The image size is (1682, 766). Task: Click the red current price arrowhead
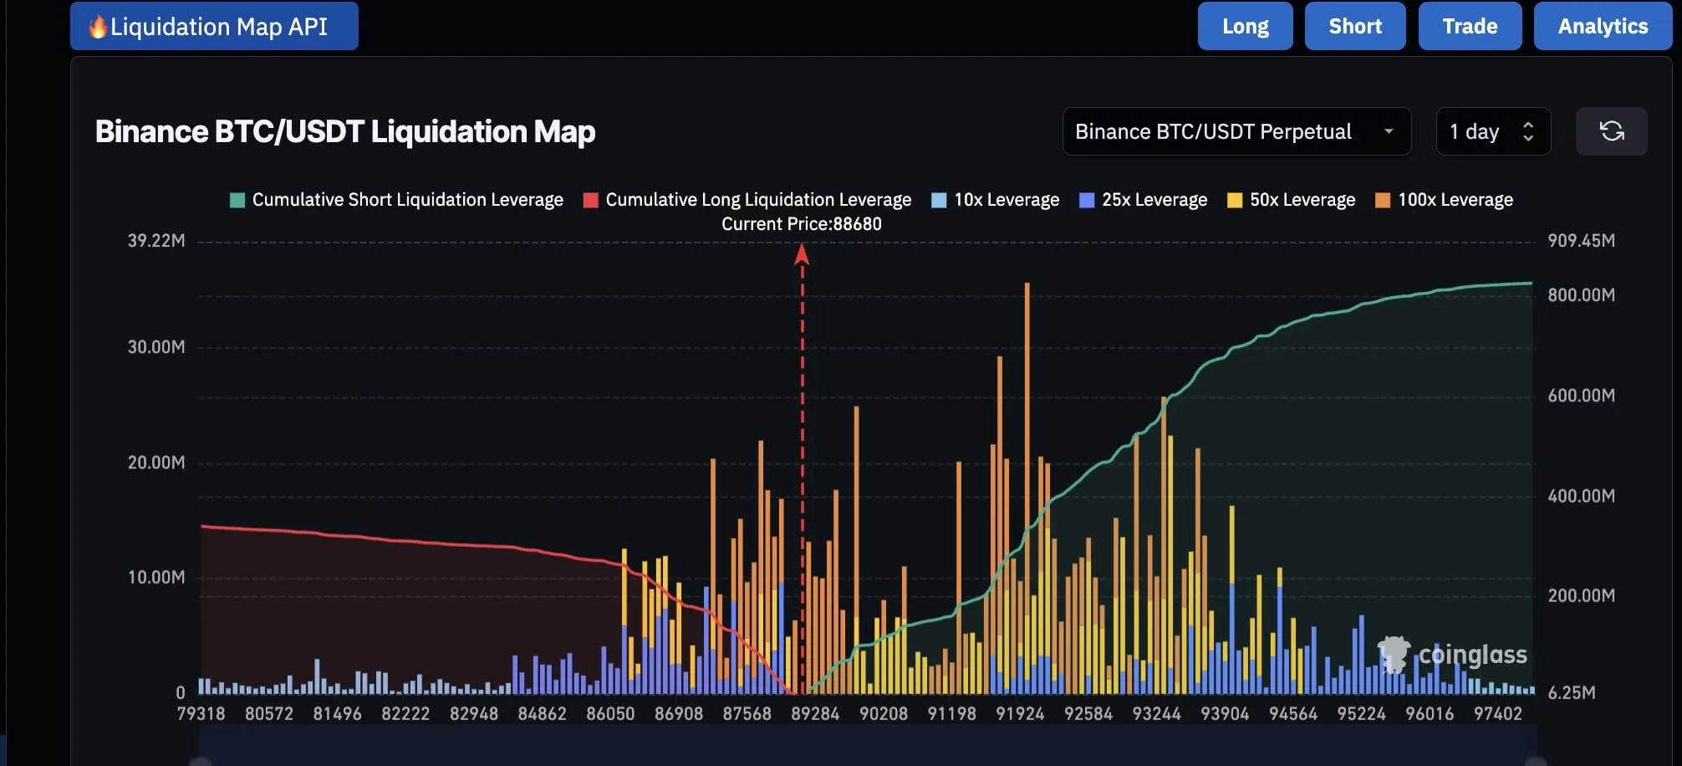(x=802, y=254)
